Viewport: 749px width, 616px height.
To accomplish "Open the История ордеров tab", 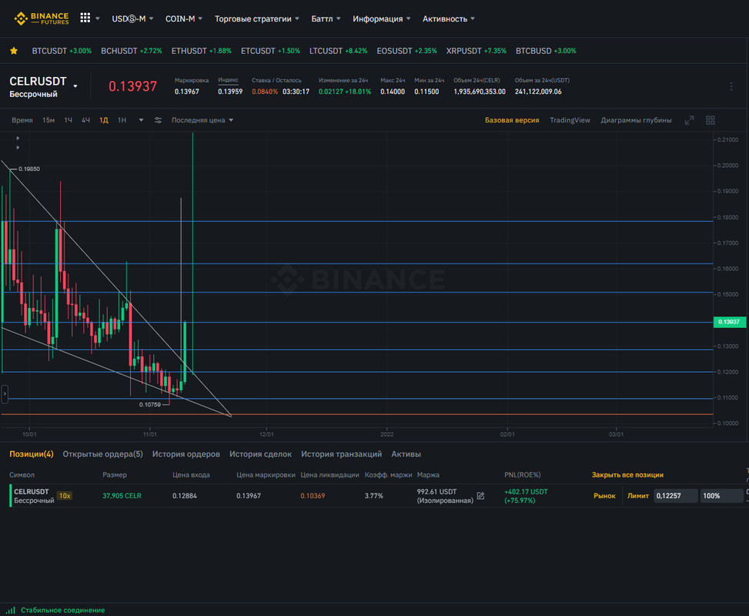I will click(x=186, y=454).
